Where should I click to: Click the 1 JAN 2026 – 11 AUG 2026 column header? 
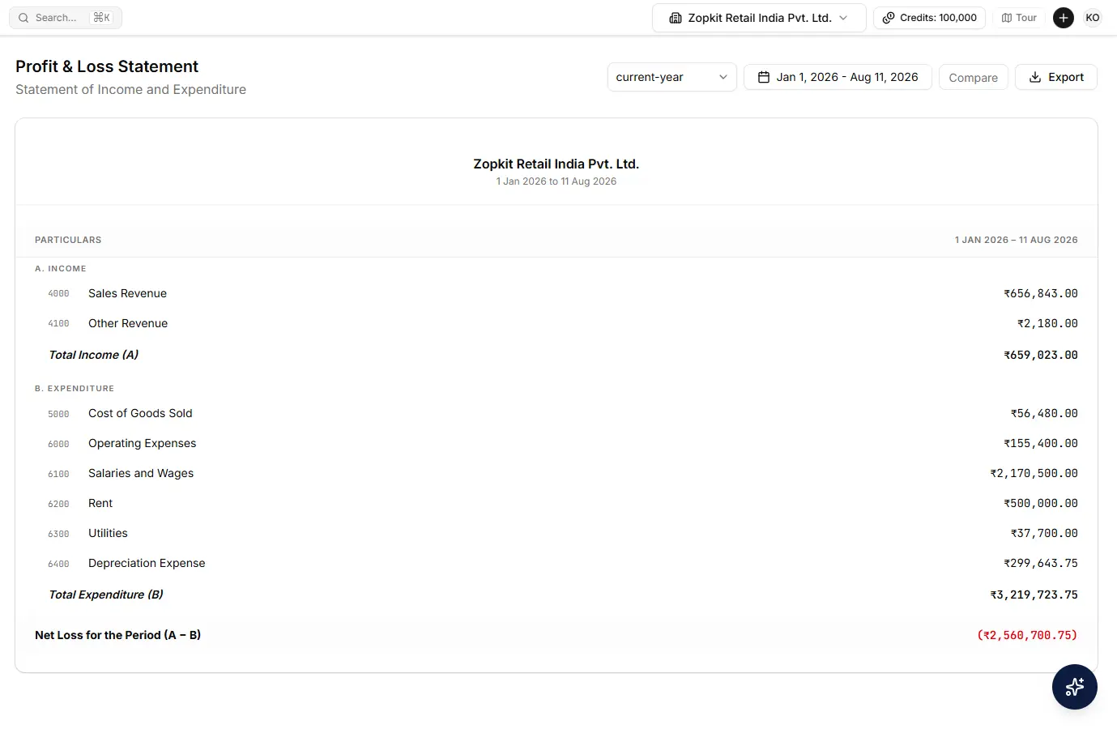click(x=1016, y=240)
